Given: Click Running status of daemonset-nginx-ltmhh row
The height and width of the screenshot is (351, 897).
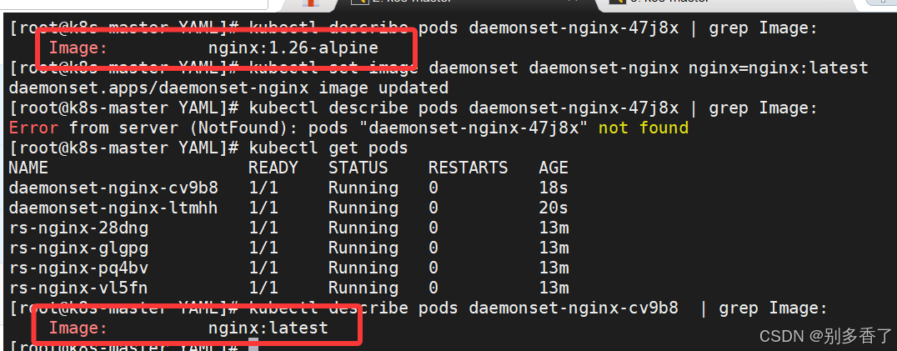Looking at the screenshot, I should pos(363,208).
